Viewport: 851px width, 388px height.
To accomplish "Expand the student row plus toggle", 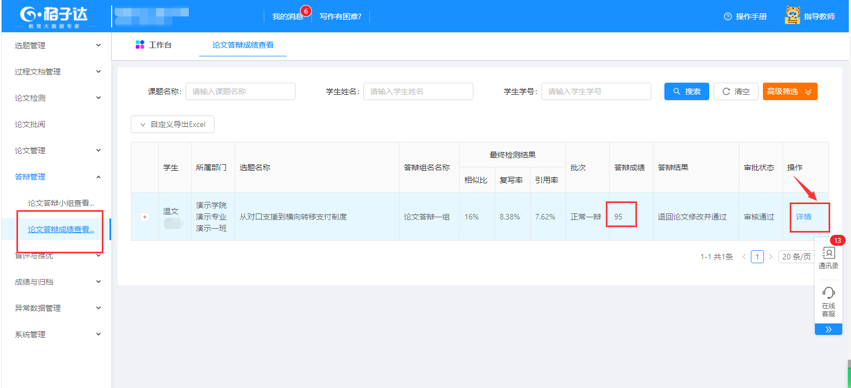I will click(x=144, y=217).
